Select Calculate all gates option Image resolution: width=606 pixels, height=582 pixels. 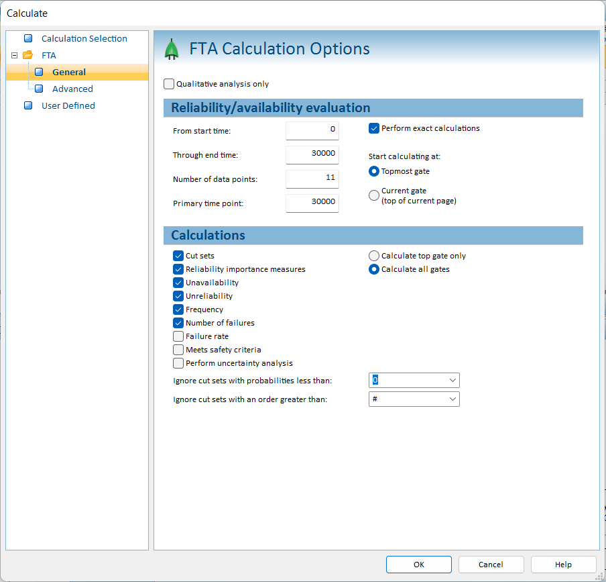[x=374, y=269]
